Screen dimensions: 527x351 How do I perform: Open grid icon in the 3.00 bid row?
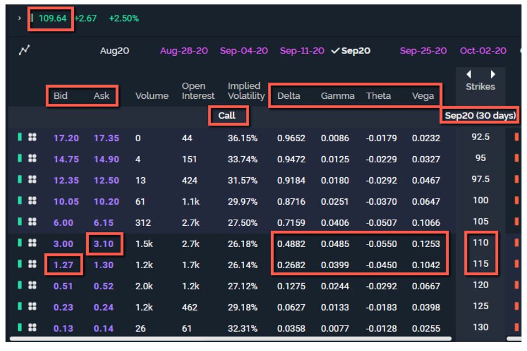click(33, 243)
